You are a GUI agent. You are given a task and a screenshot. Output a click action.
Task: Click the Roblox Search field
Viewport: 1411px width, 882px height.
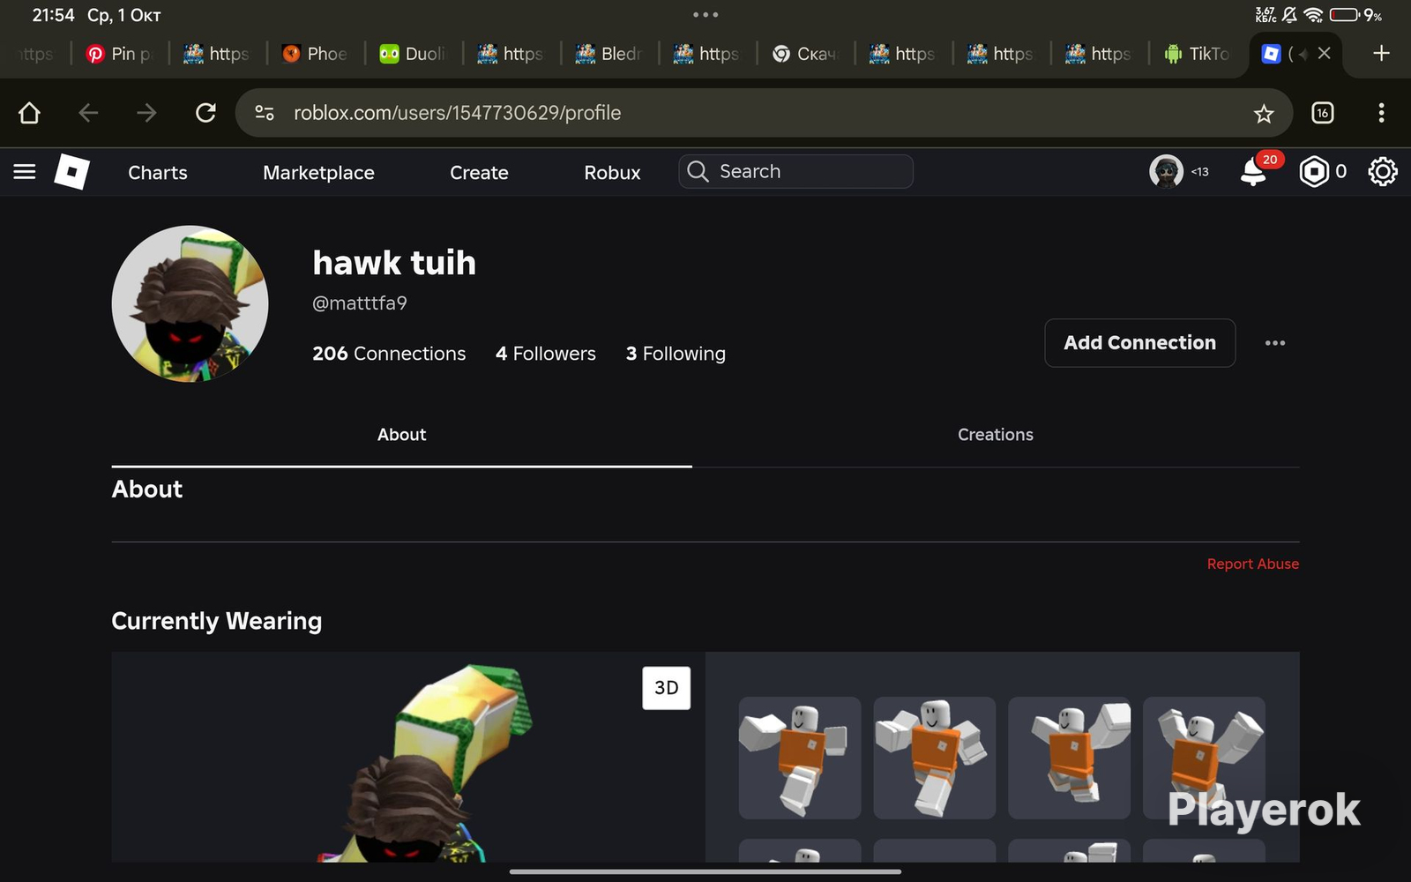pos(795,171)
